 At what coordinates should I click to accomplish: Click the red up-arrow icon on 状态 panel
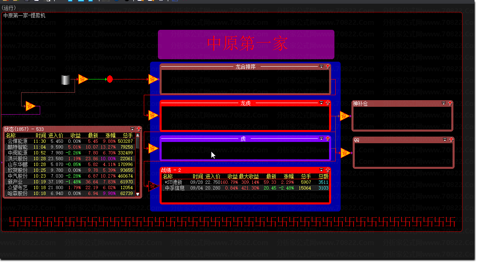pos(139,129)
